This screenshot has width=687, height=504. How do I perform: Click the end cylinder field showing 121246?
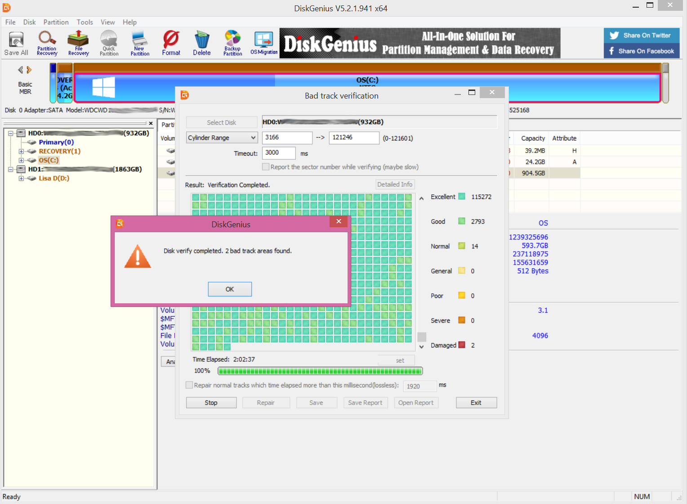pos(354,138)
